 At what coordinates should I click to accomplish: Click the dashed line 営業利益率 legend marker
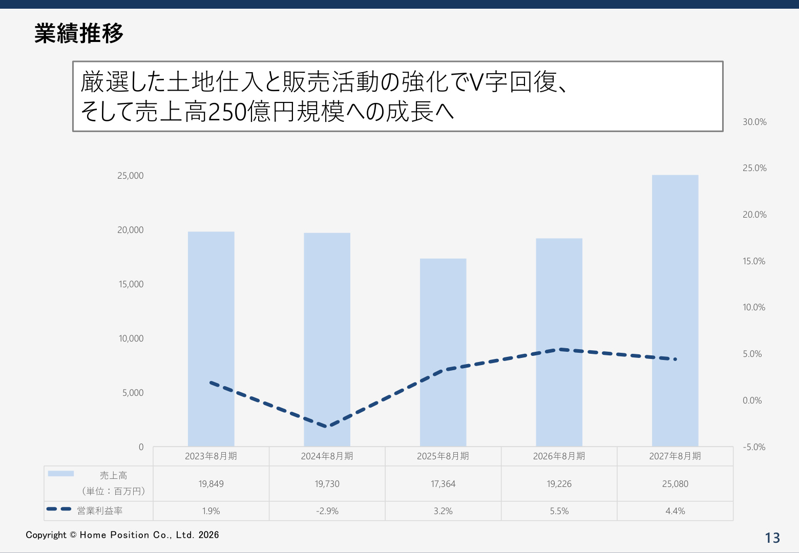click(59, 509)
